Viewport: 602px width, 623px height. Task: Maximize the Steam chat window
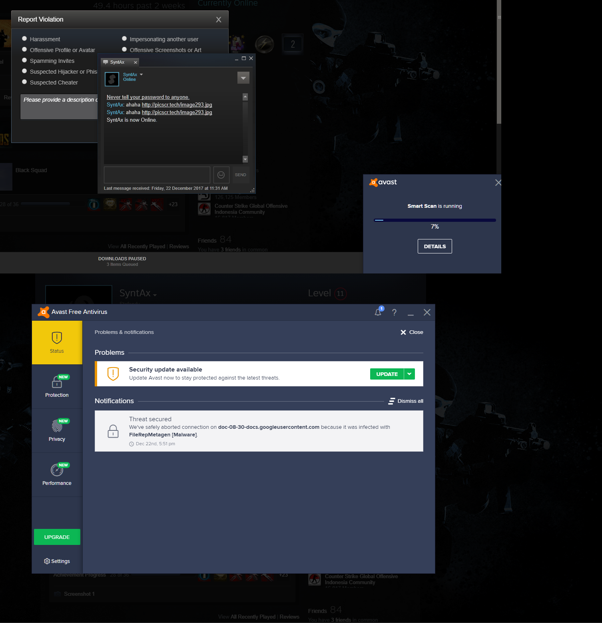coord(244,58)
